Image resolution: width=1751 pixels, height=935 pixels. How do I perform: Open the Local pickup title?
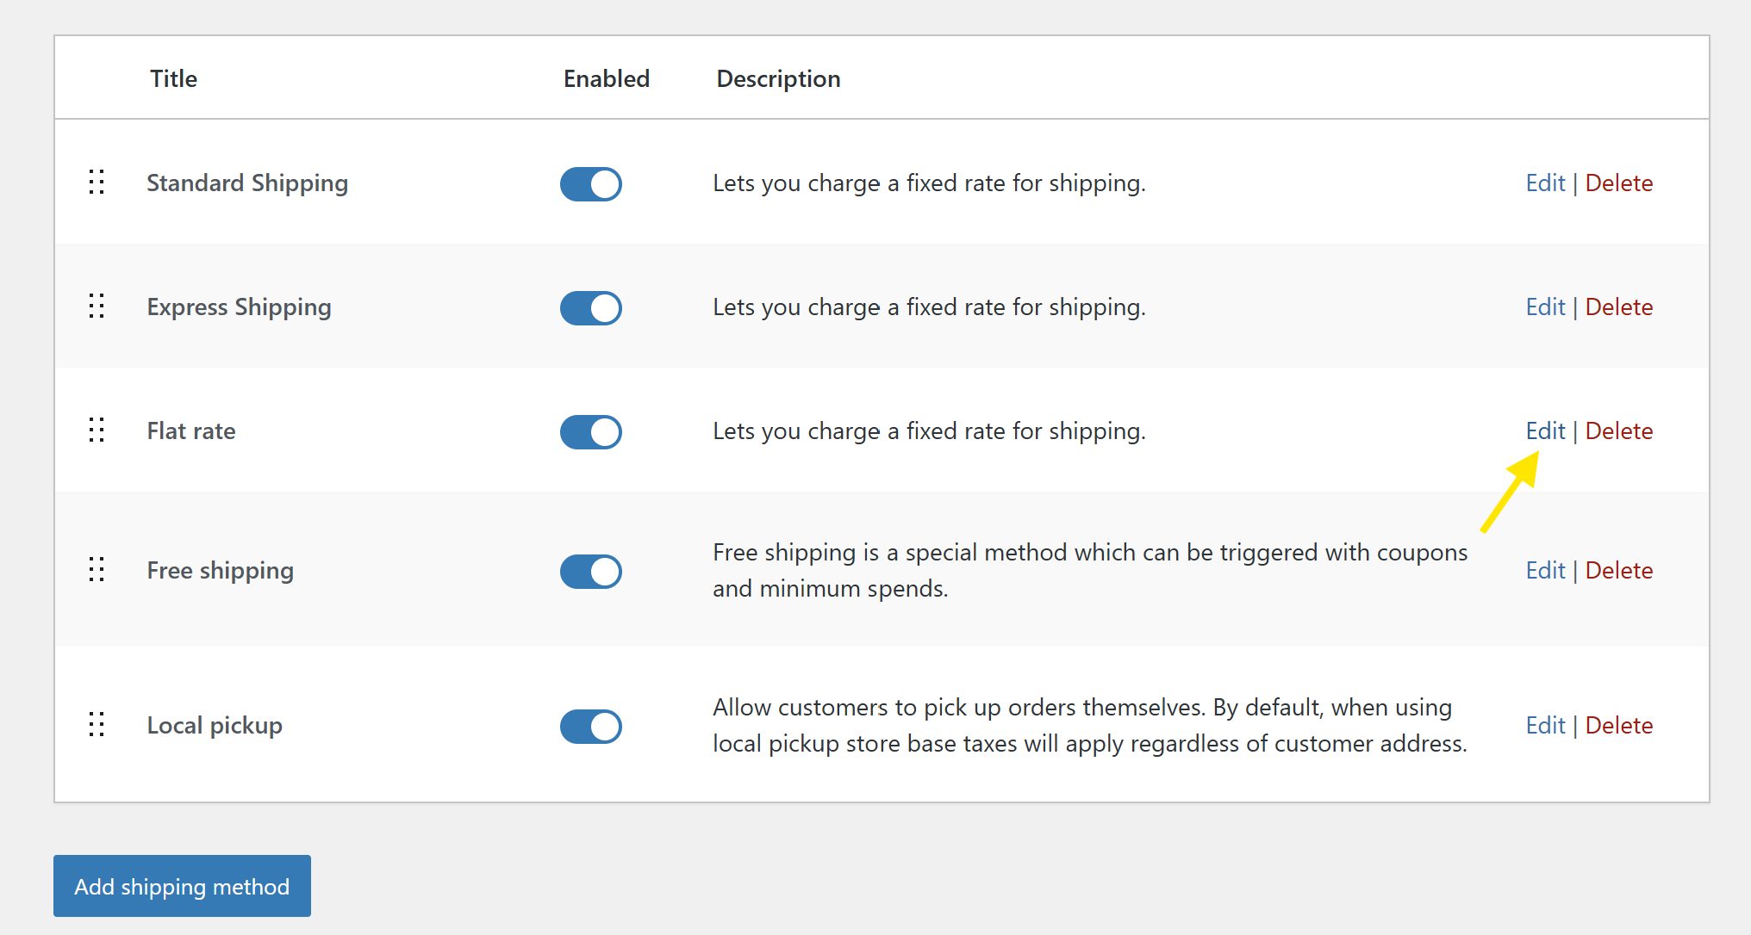(215, 726)
